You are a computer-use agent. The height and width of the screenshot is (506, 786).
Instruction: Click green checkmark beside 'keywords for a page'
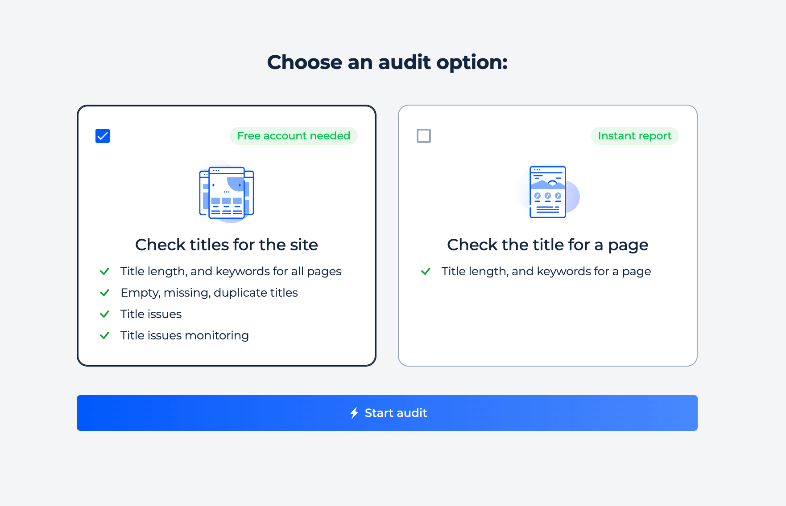click(426, 271)
